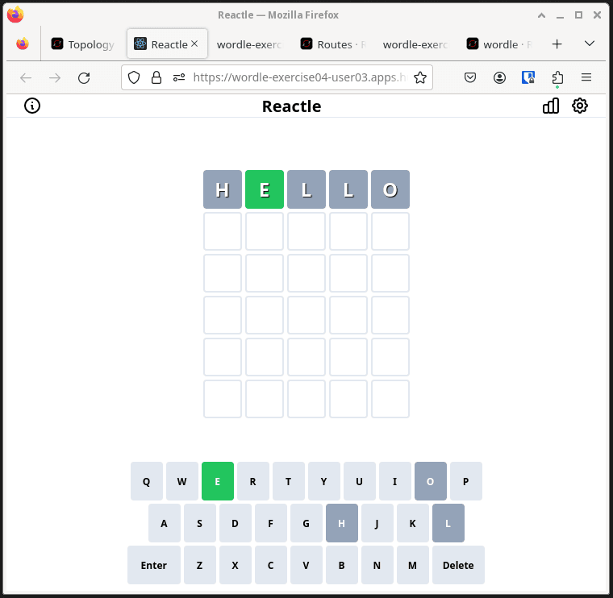The width and height of the screenshot is (613, 598).
Task: Go back with the back arrow
Action: [x=26, y=78]
